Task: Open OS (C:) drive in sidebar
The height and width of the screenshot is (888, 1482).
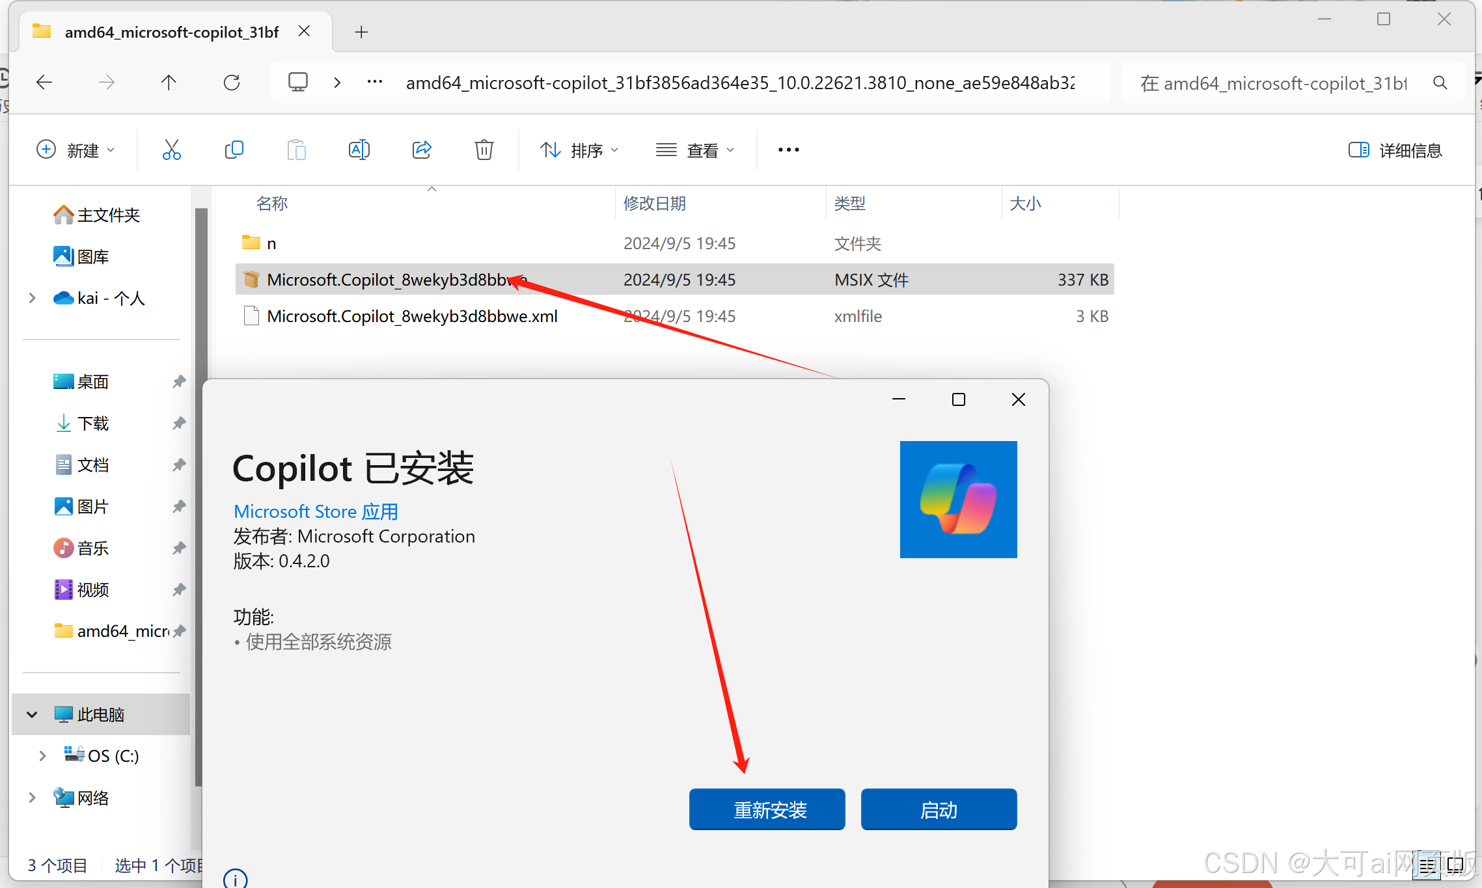Action: click(102, 756)
